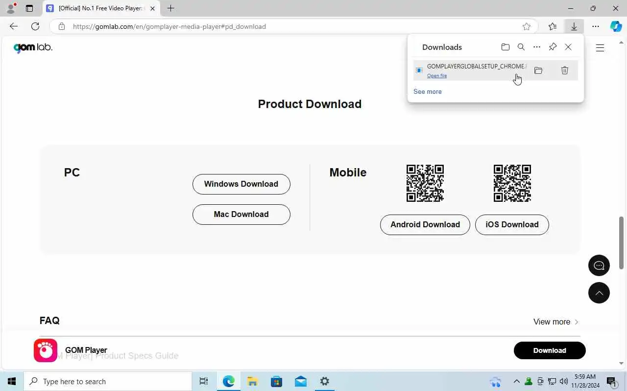This screenshot has width=627, height=391.
Task: Click the address bar URL field
Action: pyautogui.click(x=294, y=26)
